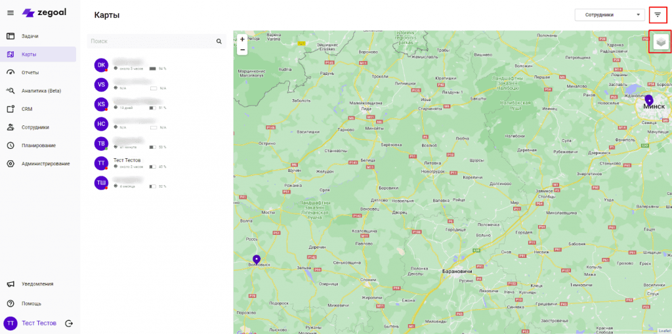Expand the Сотрудники dropdown
The width and height of the screenshot is (672, 334).
pos(608,14)
